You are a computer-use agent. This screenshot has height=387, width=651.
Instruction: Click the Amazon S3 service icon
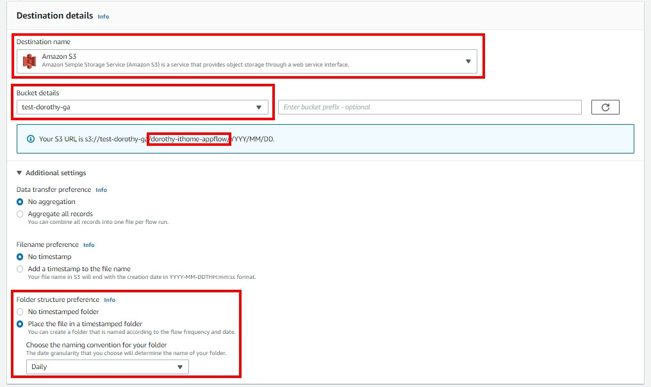(x=29, y=61)
